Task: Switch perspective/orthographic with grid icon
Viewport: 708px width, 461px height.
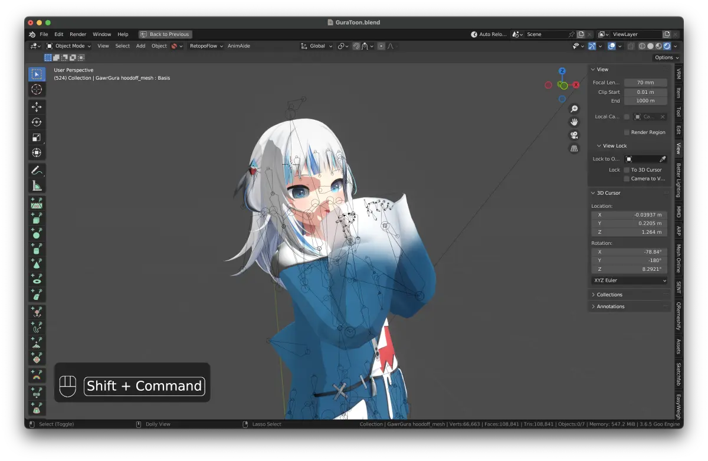Action: tap(574, 148)
